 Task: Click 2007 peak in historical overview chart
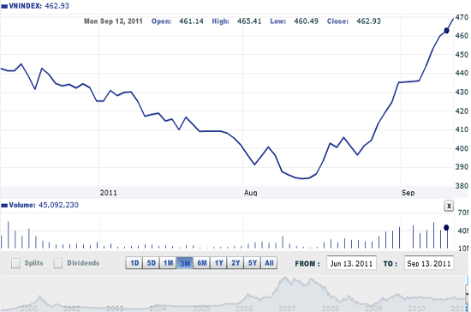[284, 279]
